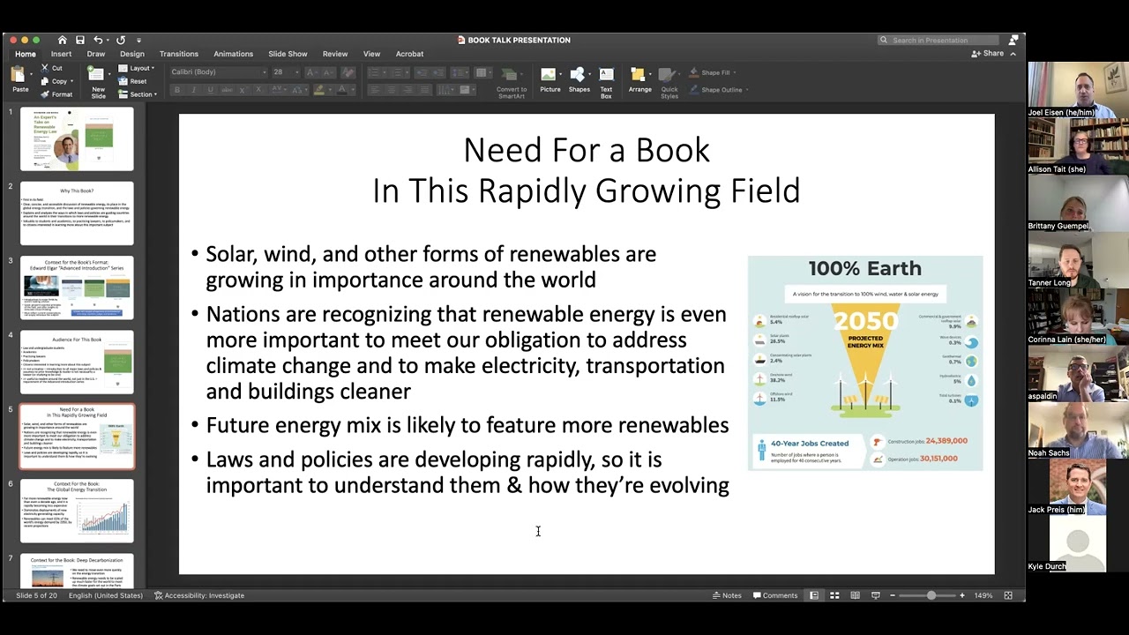Open the Slide Show tab

(288, 54)
